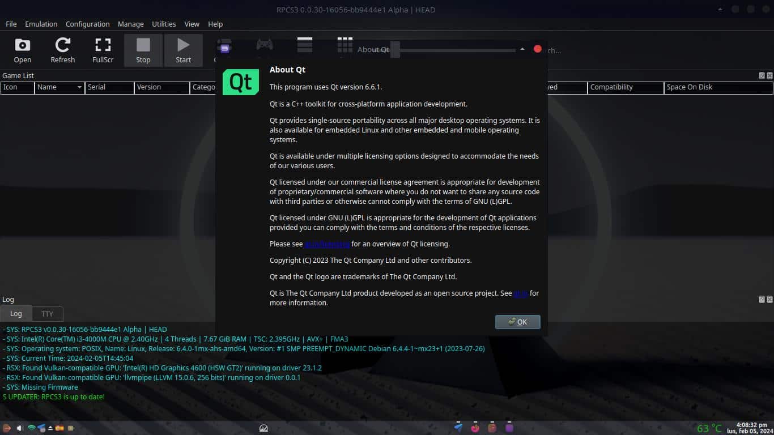Viewport: 774px width, 435px height.
Task: Close the Log panel
Action: coord(769,299)
